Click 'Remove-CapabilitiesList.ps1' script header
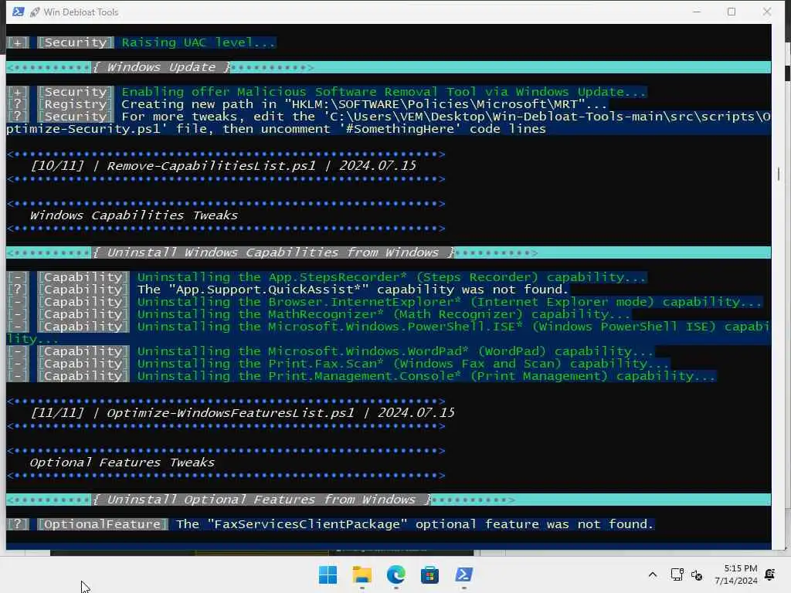 click(223, 166)
